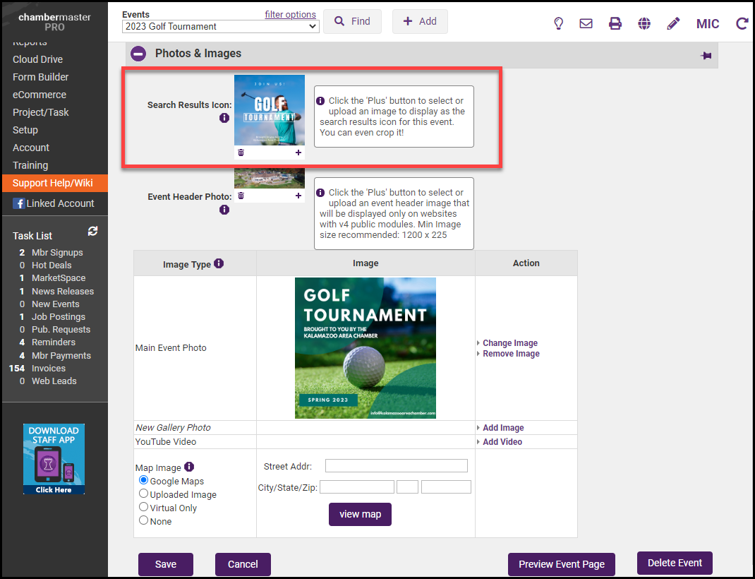Delete Search Results Icon with trash icon
Screen dimensions: 755x579
point(241,153)
